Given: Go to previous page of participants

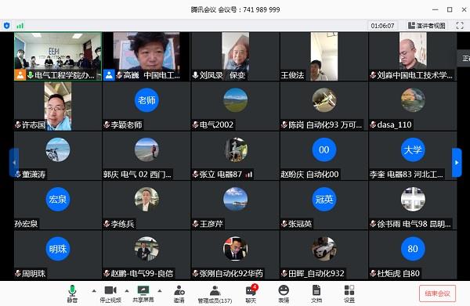Looking at the screenshot, I should click(14, 163).
